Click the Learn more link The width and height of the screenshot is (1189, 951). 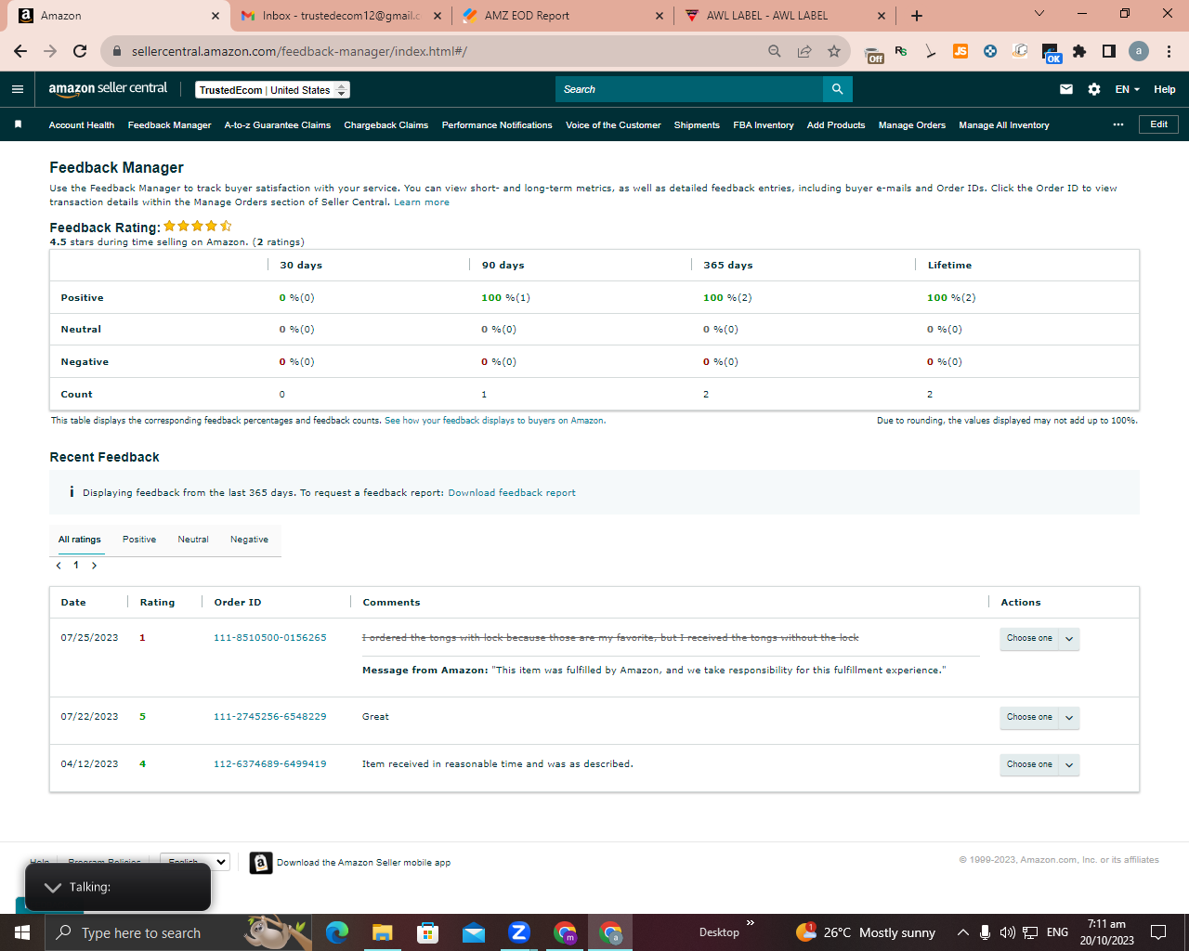pyautogui.click(x=422, y=202)
